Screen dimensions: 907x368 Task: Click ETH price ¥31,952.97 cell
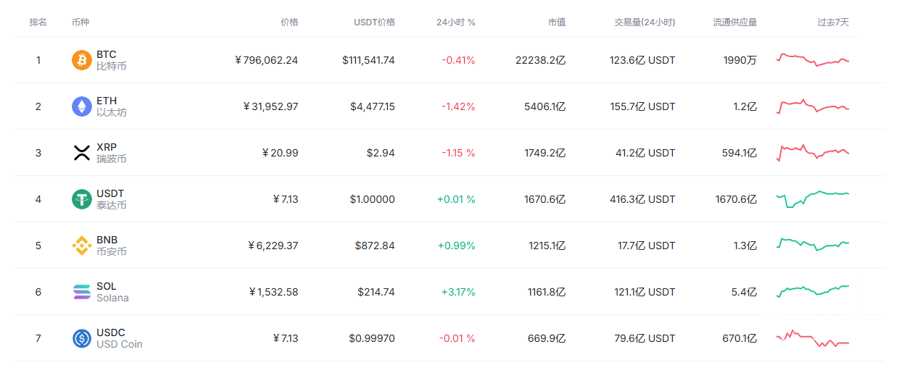pyautogui.click(x=270, y=106)
